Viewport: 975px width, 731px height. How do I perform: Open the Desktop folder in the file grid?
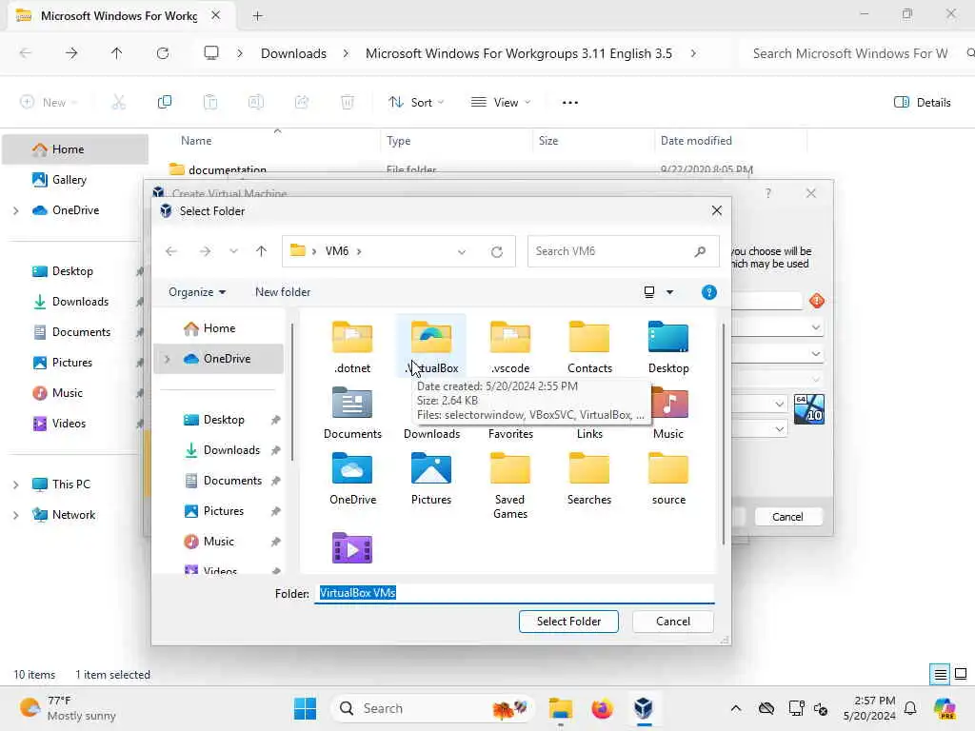pyautogui.click(x=667, y=346)
